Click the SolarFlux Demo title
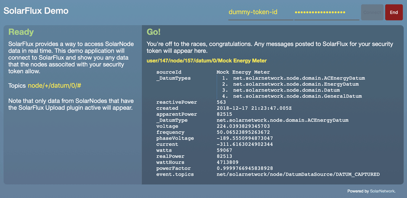The height and width of the screenshot is (198, 407). point(36,11)
